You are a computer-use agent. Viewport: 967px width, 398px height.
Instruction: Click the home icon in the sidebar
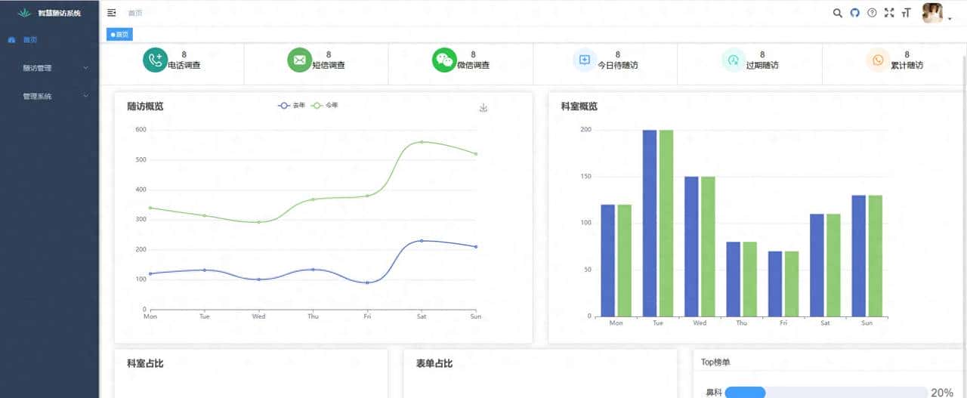coord(11,39)
